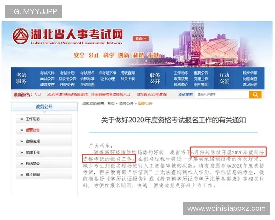Viewport: 275px width, 220px height.
Task: Open 党建工作 in top navigation bar
Action: [201, 79]
